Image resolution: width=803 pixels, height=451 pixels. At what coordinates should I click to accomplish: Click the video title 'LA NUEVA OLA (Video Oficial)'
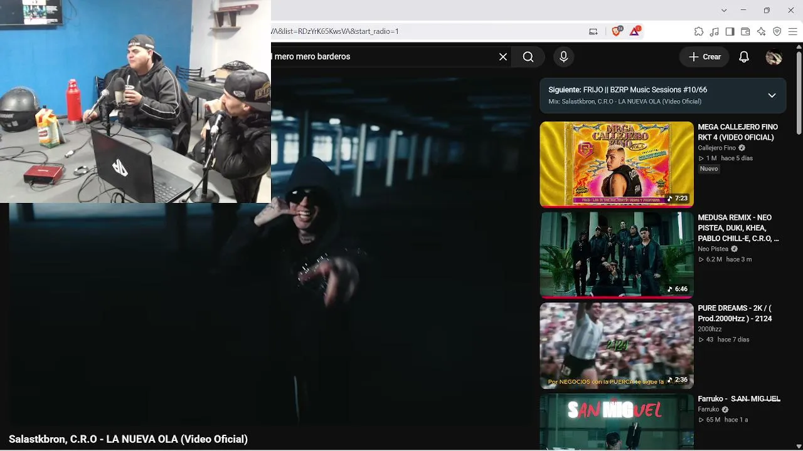(x=128, y=439)
